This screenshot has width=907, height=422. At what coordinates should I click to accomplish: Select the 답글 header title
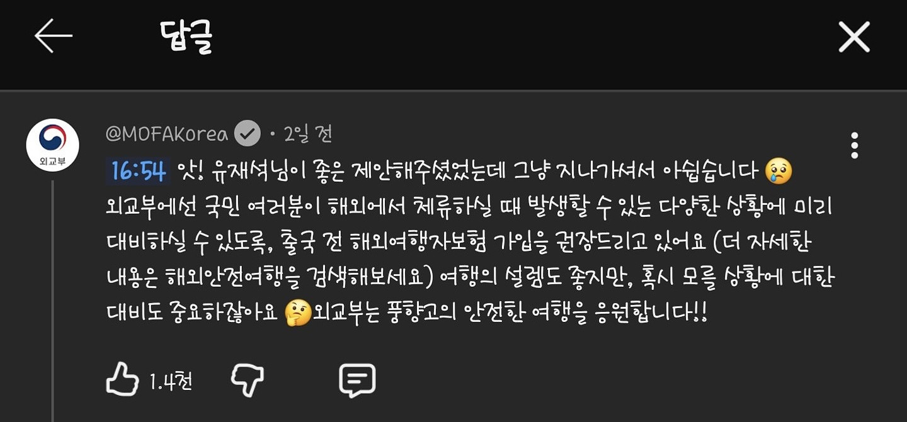186,37
